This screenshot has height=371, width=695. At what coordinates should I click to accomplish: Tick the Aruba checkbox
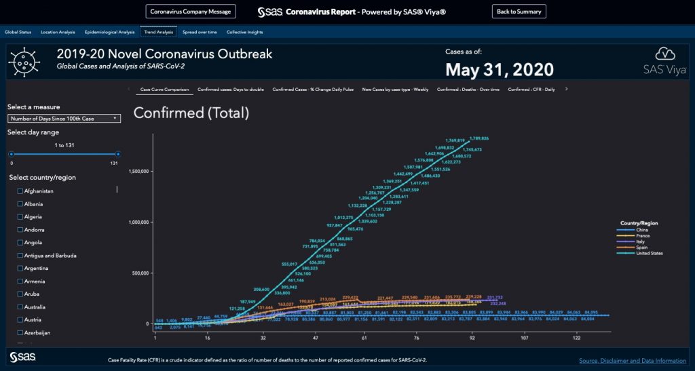pyautogui.click(x=20, y=294)
